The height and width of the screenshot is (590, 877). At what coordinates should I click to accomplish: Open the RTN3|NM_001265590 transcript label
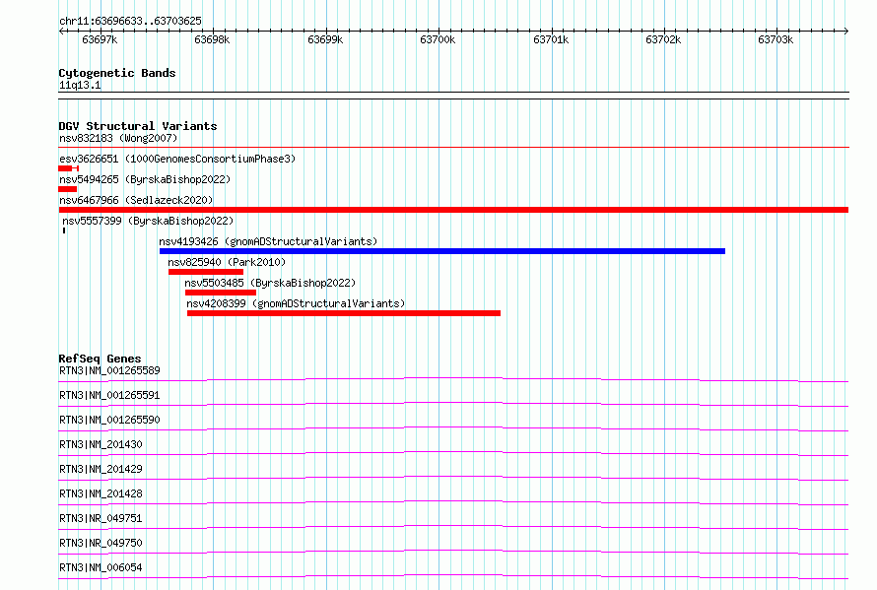click(109, 420)
